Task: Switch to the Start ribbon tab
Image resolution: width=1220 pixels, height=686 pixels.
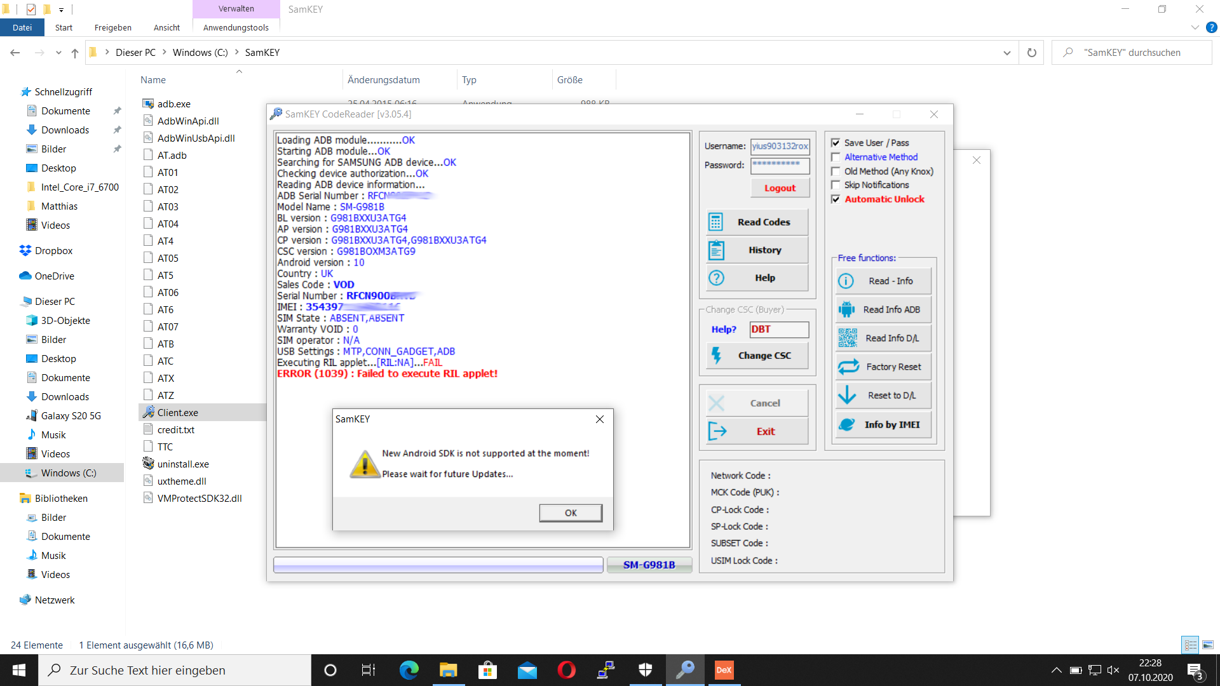Action: point(64,27)
